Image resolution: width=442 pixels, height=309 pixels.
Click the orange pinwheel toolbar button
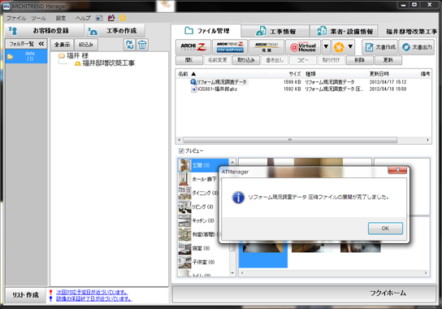pos(339,47)
